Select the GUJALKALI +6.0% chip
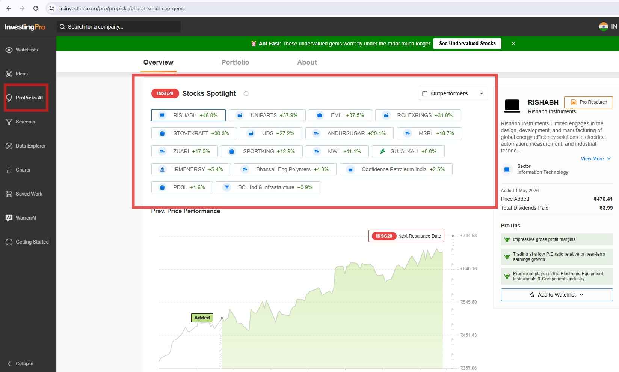Image resolution: width=619 pixels, height=372 pixels. click(408, 151)
